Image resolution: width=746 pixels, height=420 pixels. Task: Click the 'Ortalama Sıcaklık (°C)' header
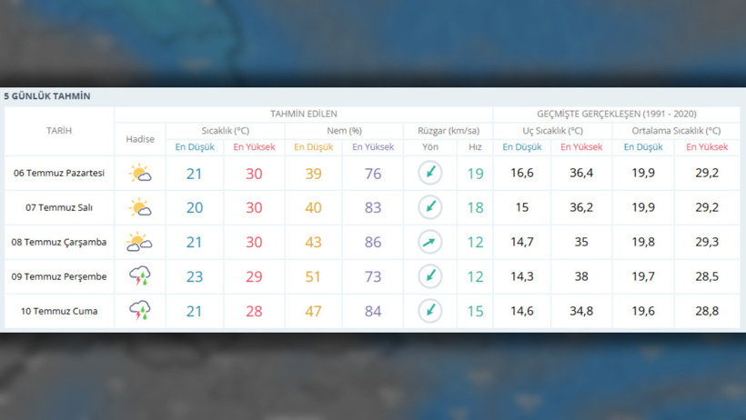point(676,131)
